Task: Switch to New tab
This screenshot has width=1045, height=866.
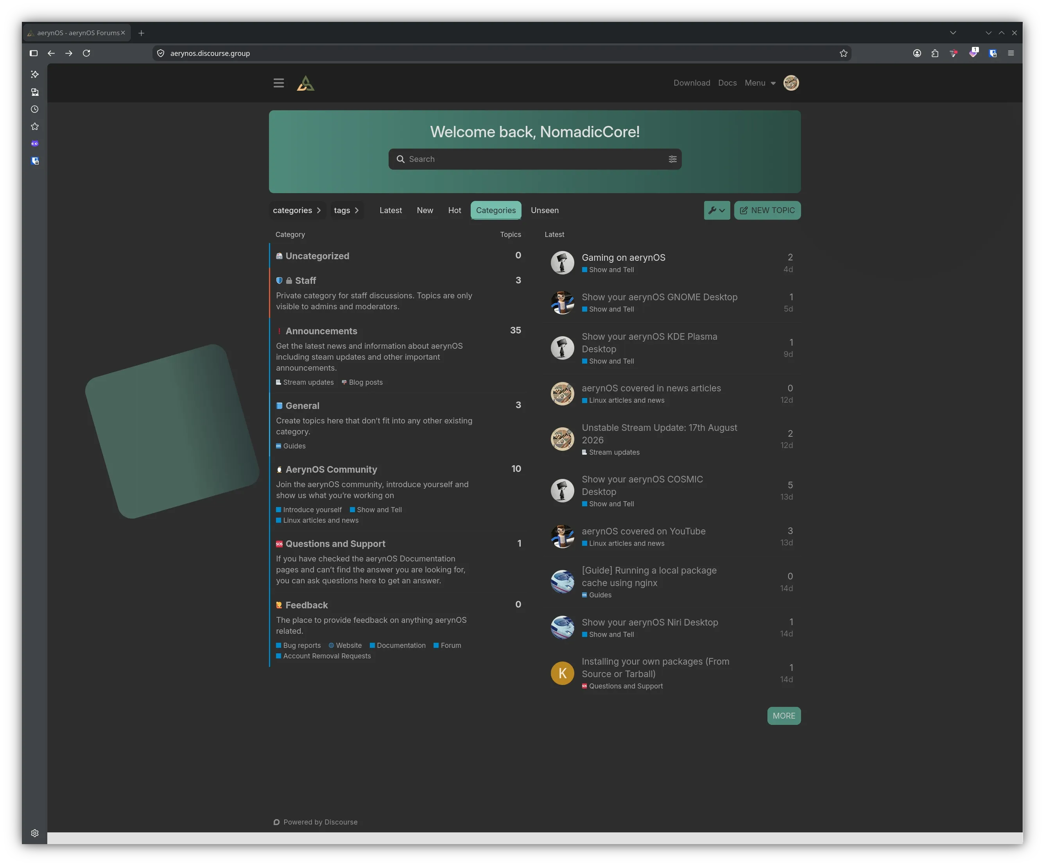Action: pos(425,210)
